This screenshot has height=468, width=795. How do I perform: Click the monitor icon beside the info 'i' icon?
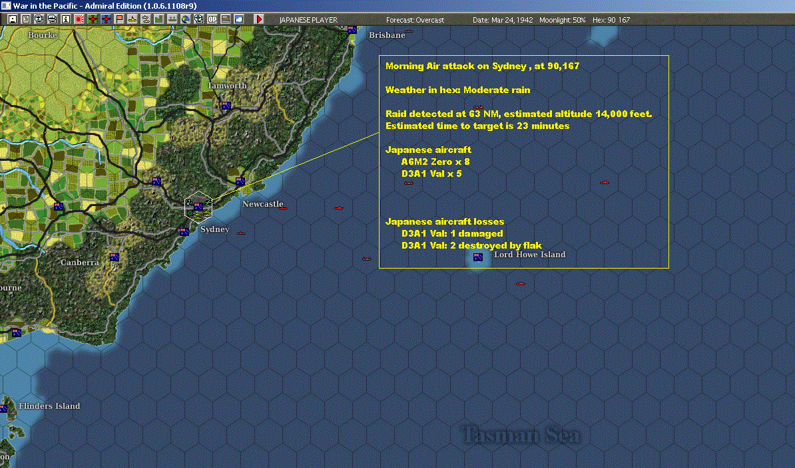52,19
